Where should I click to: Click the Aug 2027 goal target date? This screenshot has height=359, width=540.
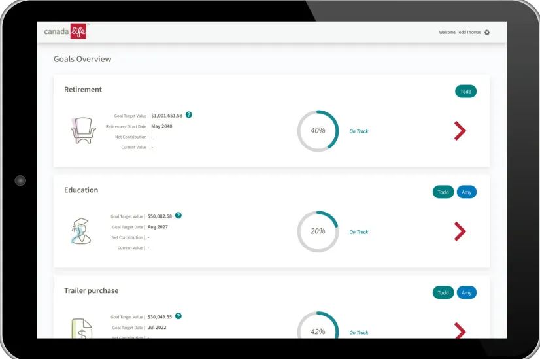pyautogui.click(x=158, y=227)
